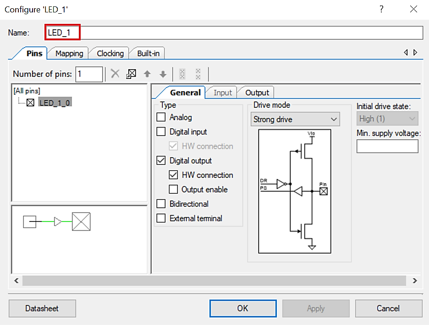
Task: Open the Datasheet button
Action: 42,308
